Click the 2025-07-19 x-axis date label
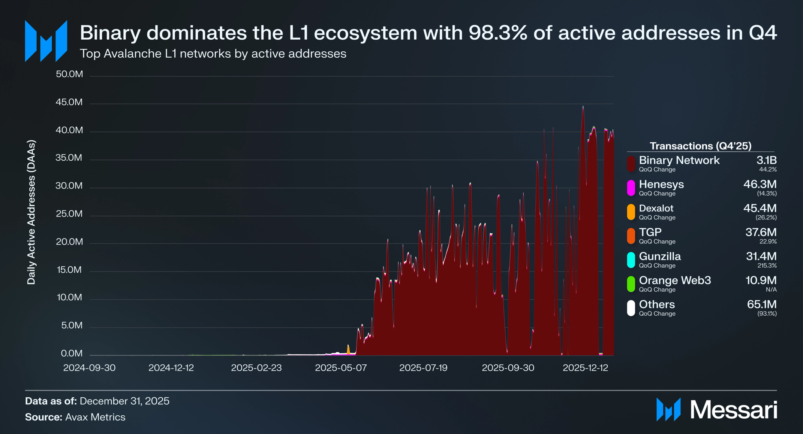 tap(423, 368)
